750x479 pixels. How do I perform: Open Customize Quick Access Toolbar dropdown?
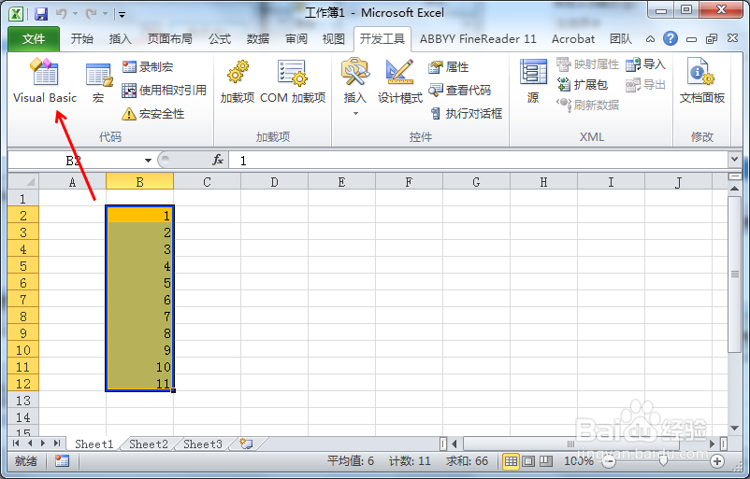[x=122, y=15]
